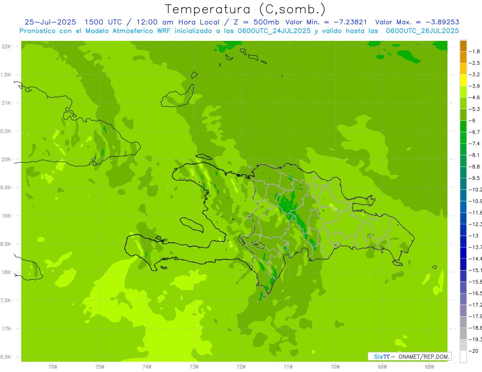Click the "17N" latitude label
The height and width of the screenshot is (372, 482).
click(x=6, y=329)
